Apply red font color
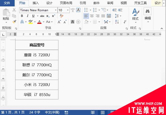The width and height of the screenshot is (166, 115). point(39,22)
